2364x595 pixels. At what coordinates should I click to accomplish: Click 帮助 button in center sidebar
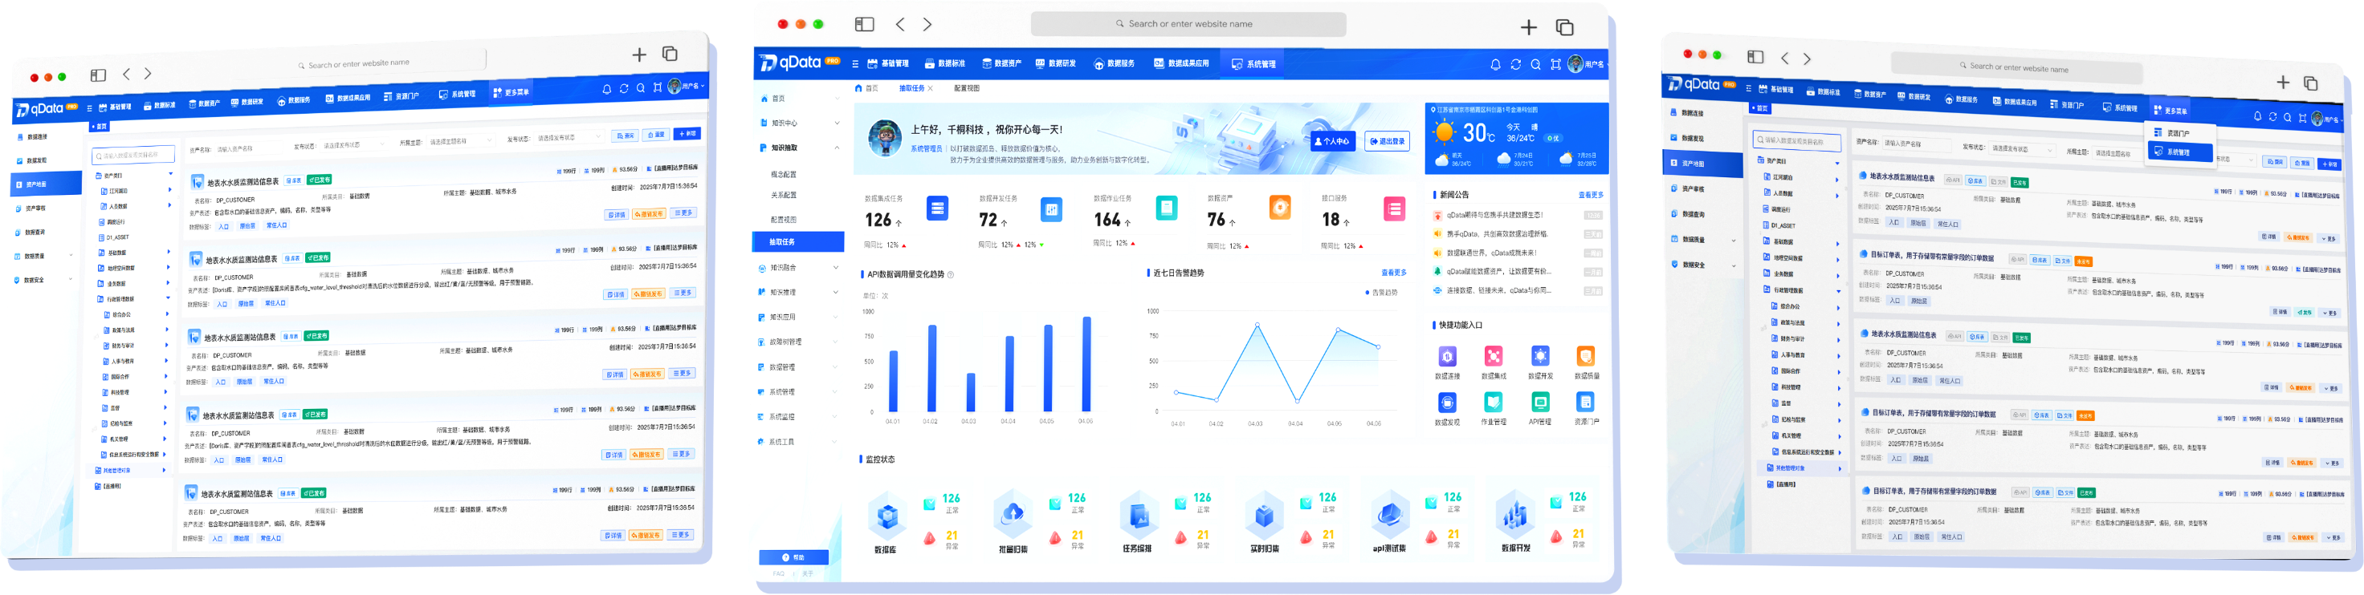click(794, 557)
